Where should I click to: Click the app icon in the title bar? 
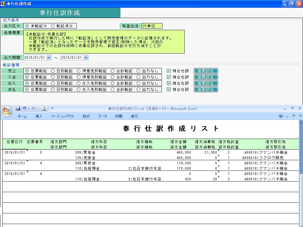click(x=3, y=4)
